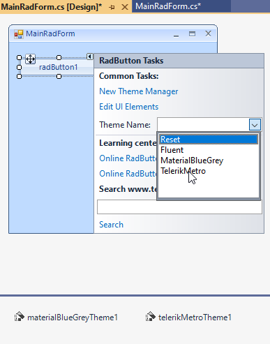Click the MainRadForm form icon
Image resolution: width=270 pixels, height=344 pixels.
[x=19, y=34]
